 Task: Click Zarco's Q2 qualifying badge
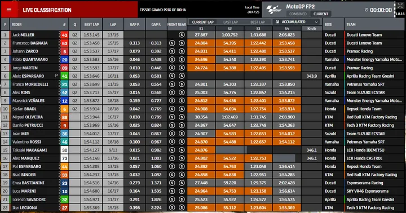tap(74, 51)
